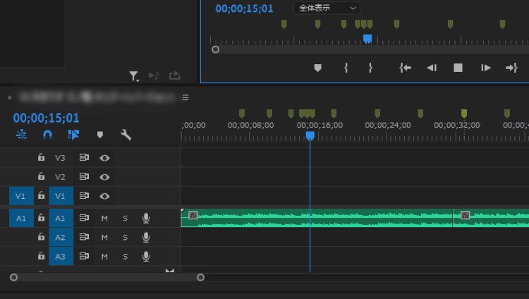
Task: Grab Program Monitor zoom scrollbar handle
Action: [x=216, y=49]
